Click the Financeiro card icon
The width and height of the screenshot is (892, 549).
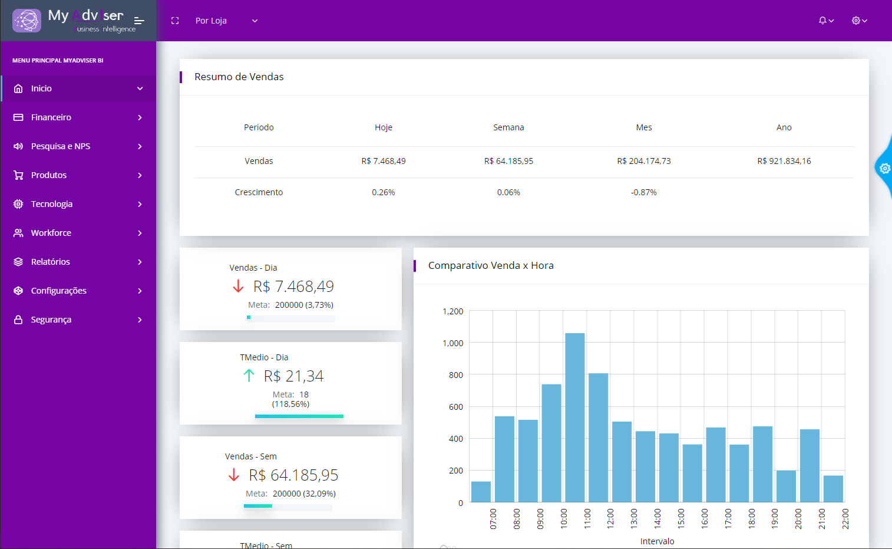pyautogui.click(x=18, y=117)
